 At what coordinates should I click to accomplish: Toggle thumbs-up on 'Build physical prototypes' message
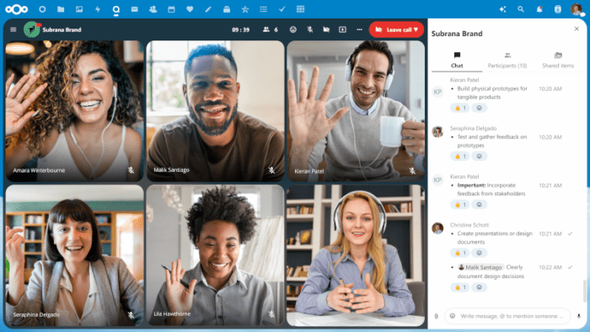tap(460, 108)
